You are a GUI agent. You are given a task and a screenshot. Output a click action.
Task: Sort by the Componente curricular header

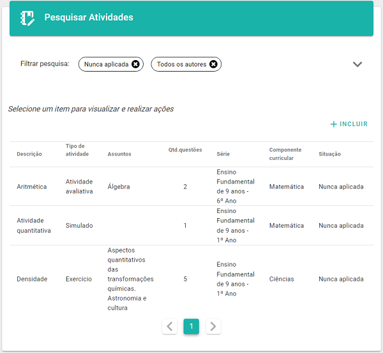coord(285,154)
